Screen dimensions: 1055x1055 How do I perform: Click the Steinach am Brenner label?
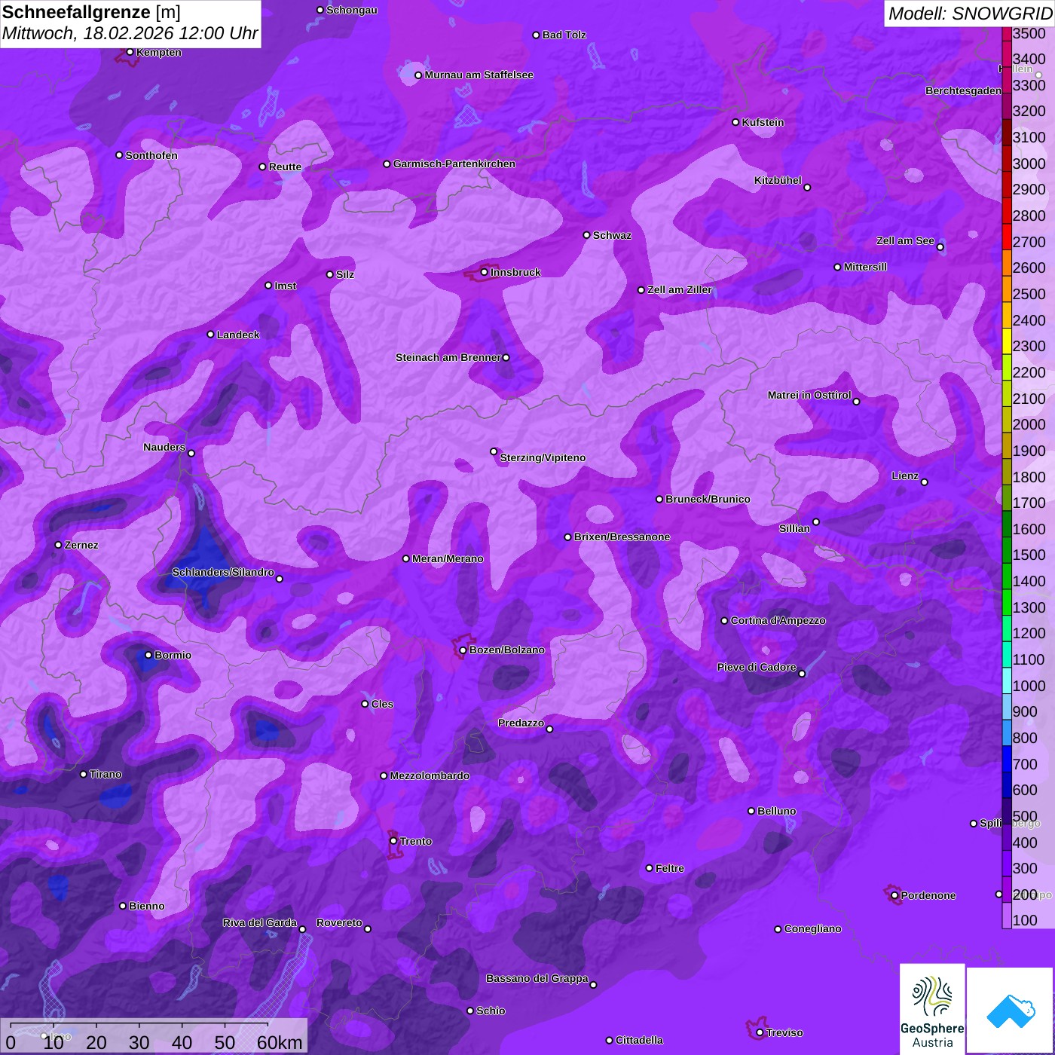pyautogui.click(x=448, y=357)
